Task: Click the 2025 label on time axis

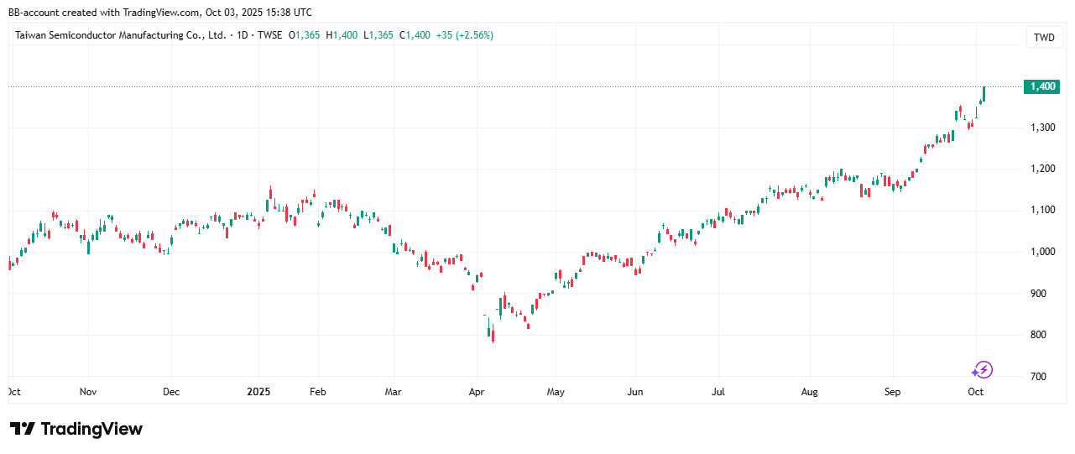Action: point(258,391)
